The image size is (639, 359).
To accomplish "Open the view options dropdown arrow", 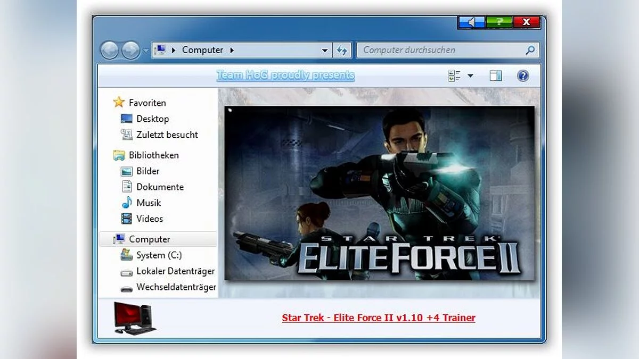I will pyautogui.click(x=470, y=75).
